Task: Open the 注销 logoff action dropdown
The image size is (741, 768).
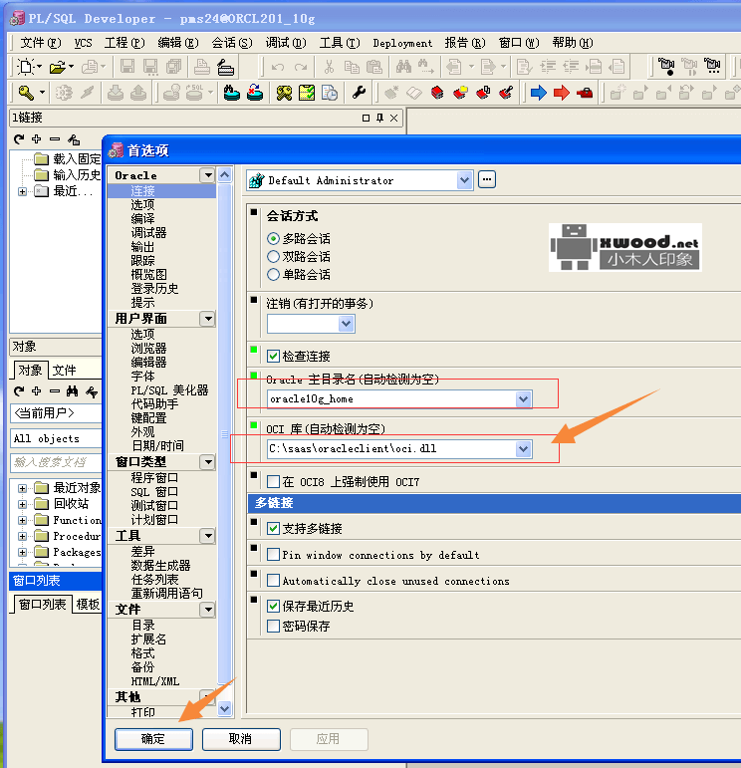Action: pyautogui.click(x=346, y=324)
